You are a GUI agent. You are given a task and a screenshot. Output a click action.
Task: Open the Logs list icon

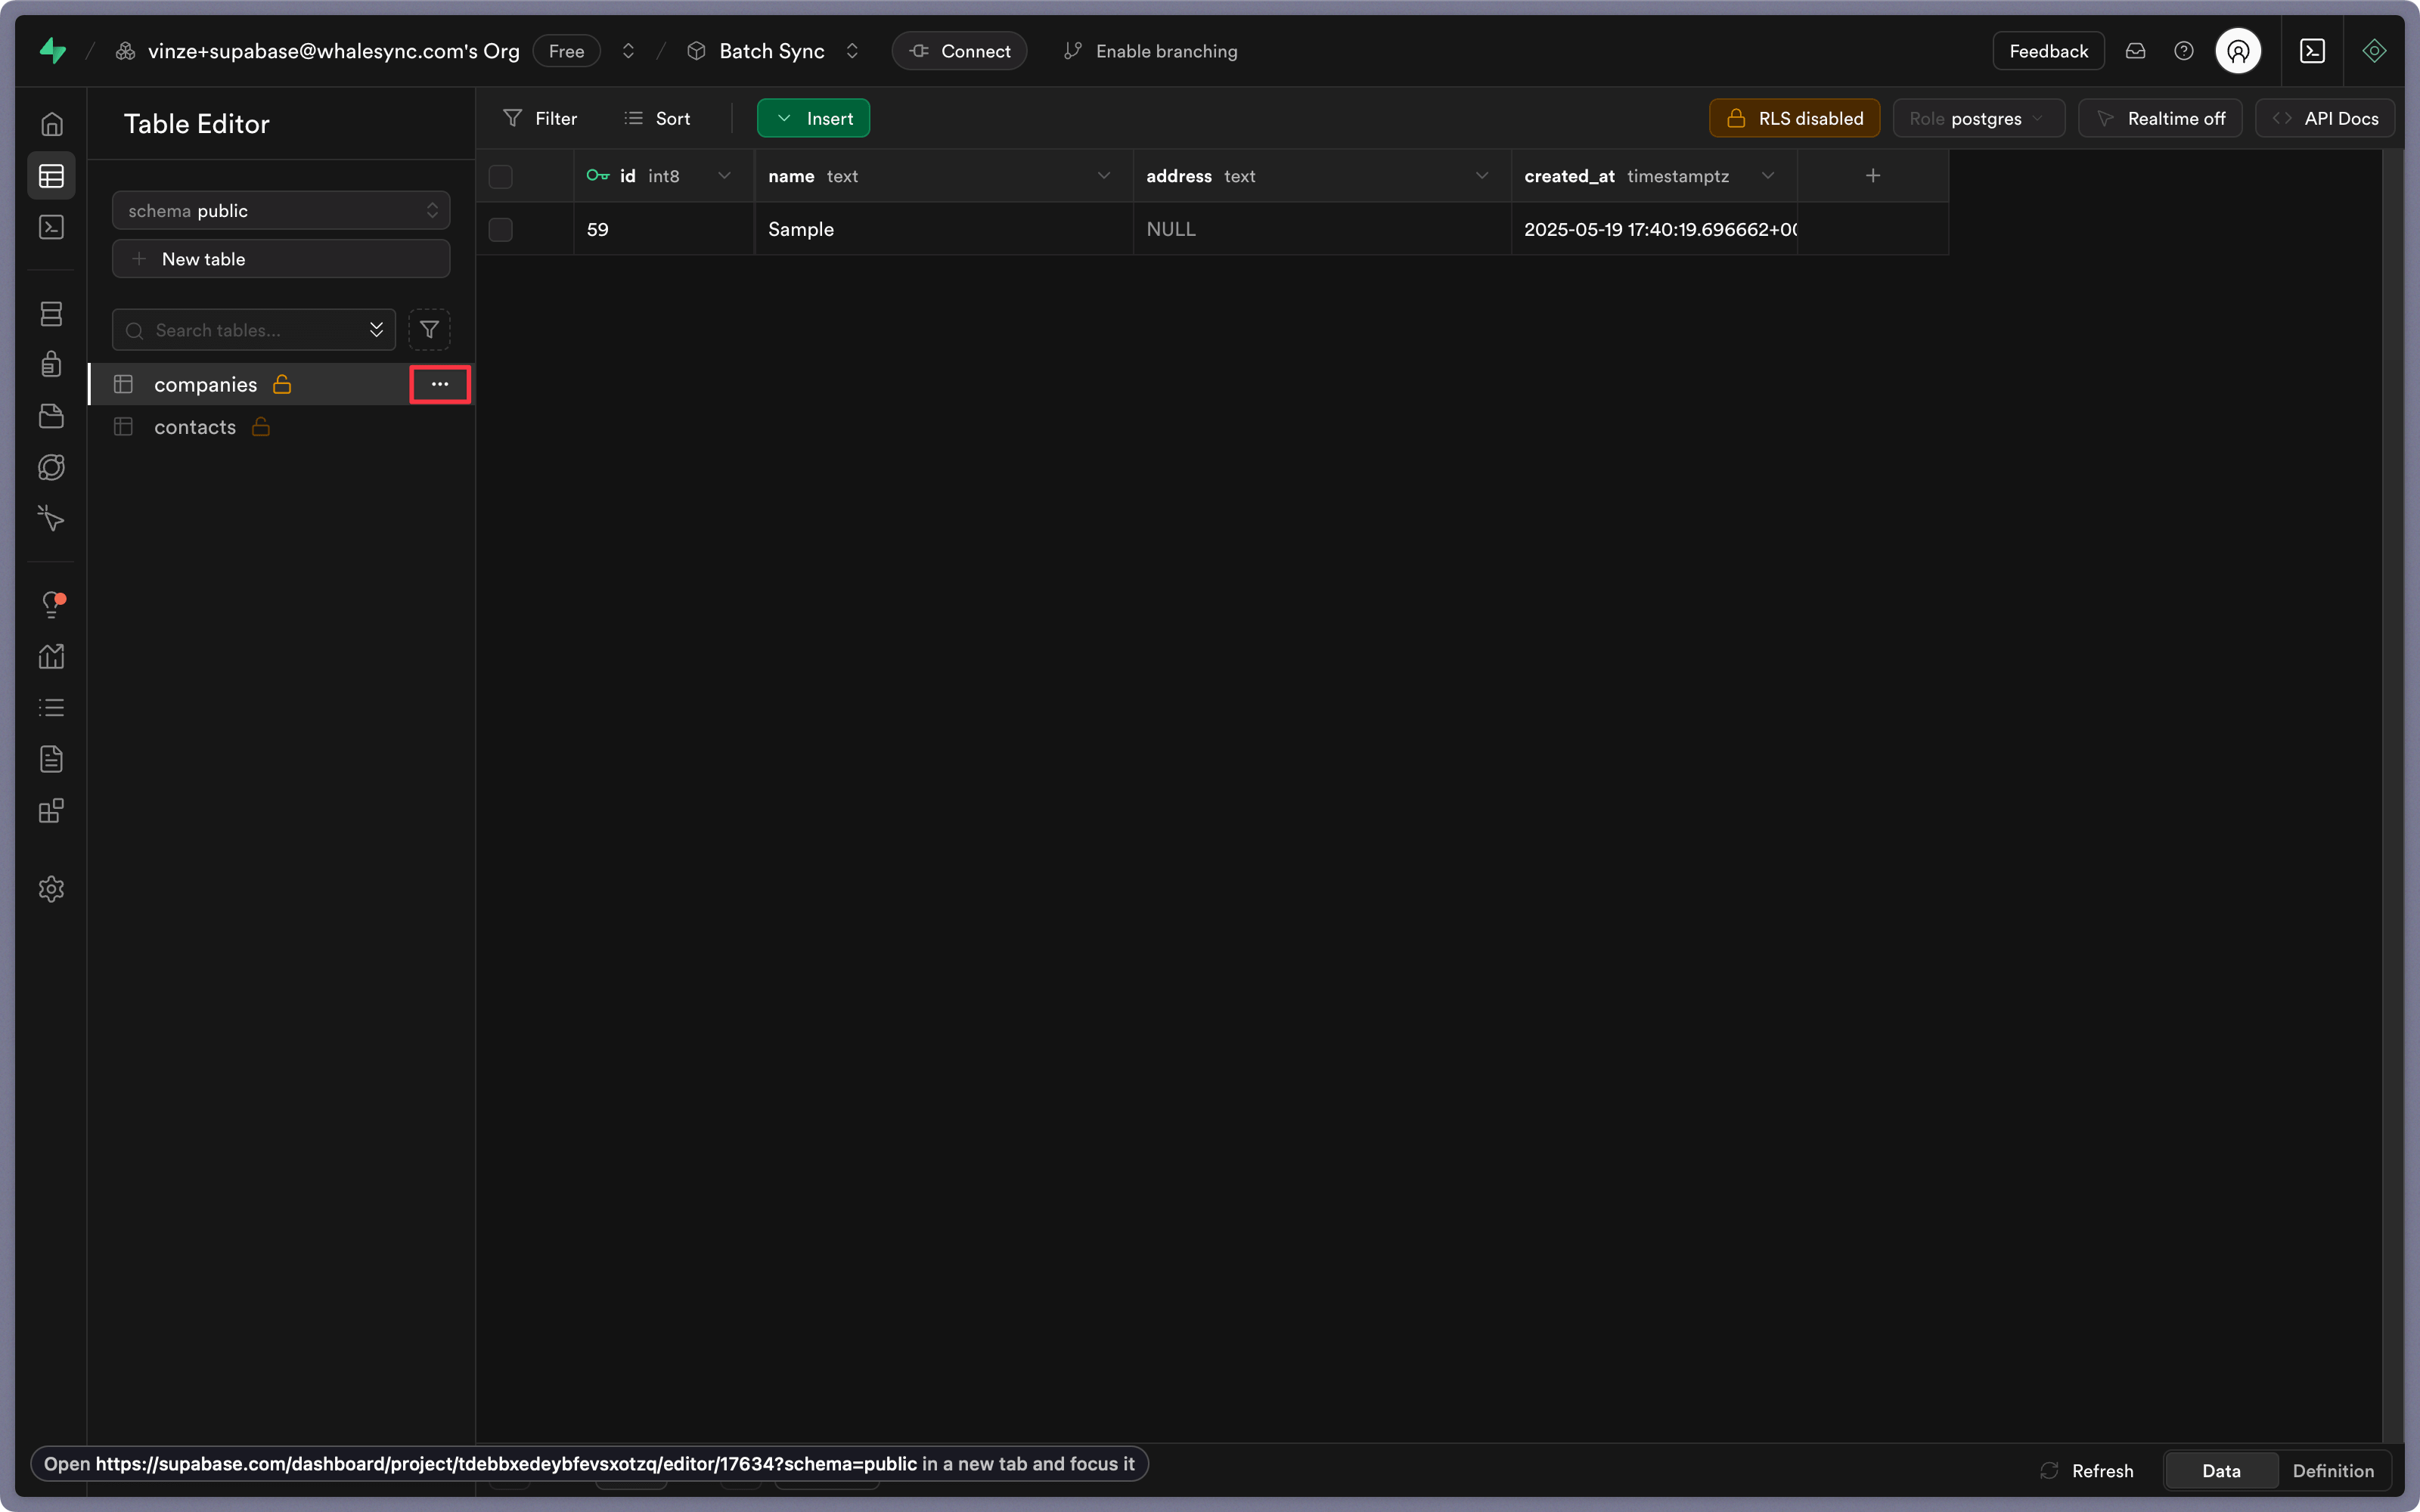(x=51, y=707)
